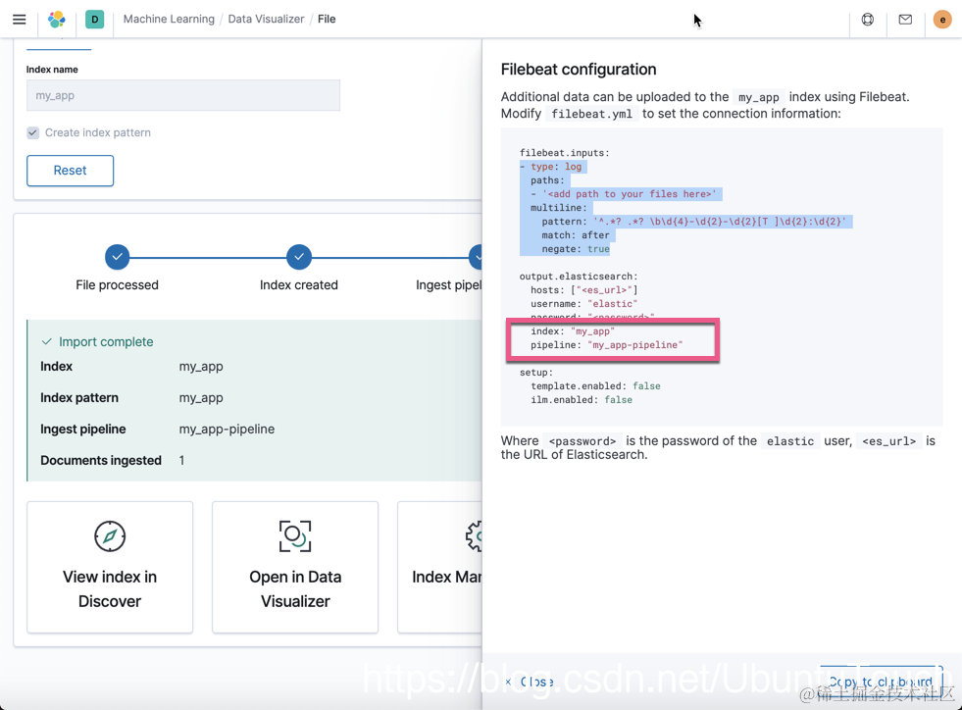This screenshot has height=710, width=962.
Task: Click the Index pattern label
Action: click(79, 397)
